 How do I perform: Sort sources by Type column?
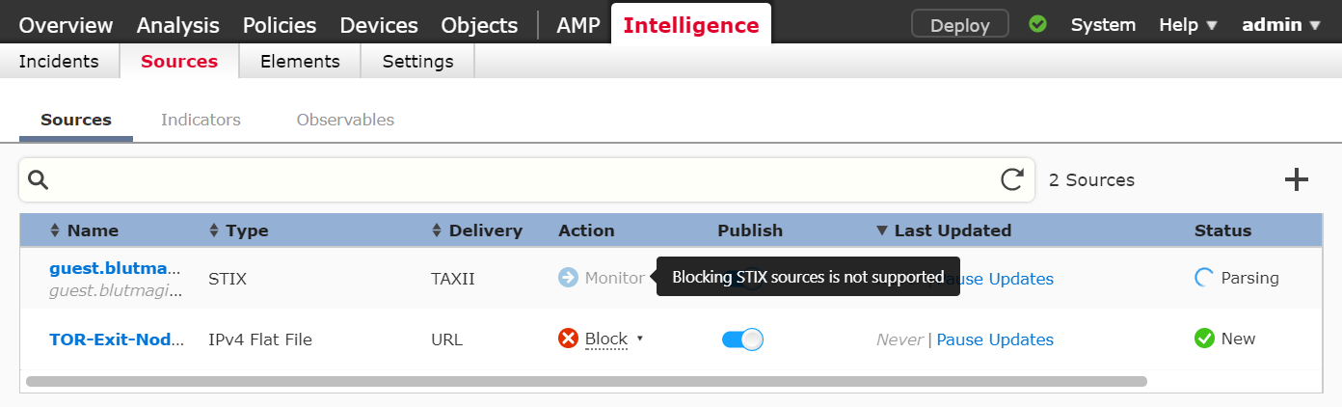coord(239,231)
